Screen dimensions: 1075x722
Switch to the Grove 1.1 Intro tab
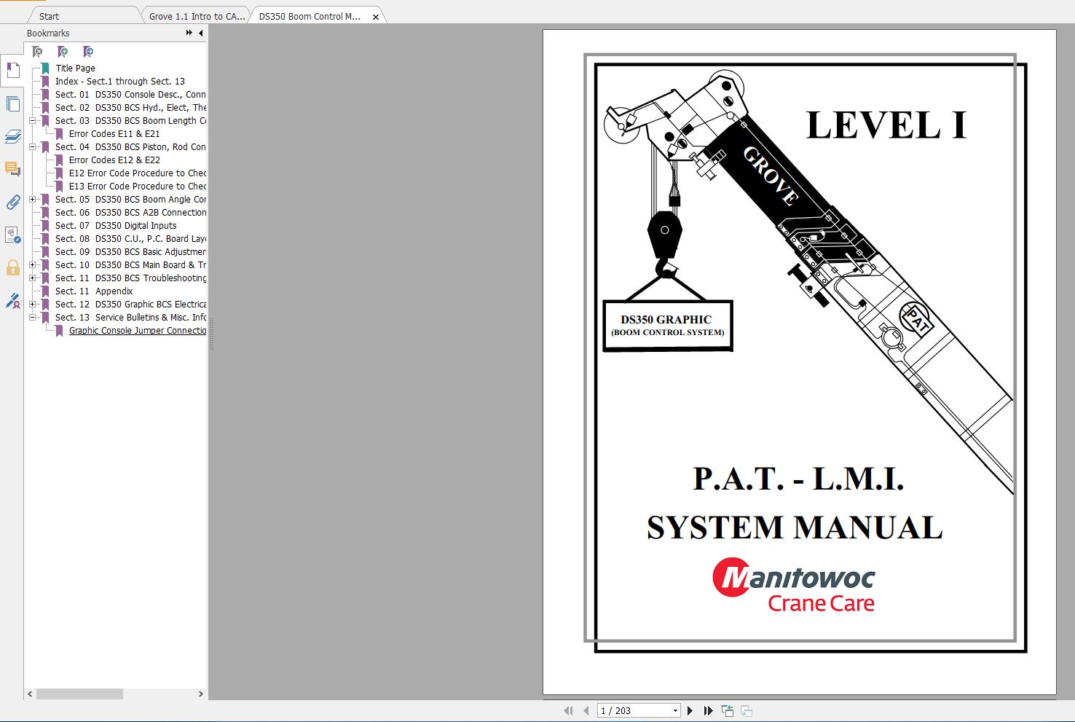click(x=197, y=16)
